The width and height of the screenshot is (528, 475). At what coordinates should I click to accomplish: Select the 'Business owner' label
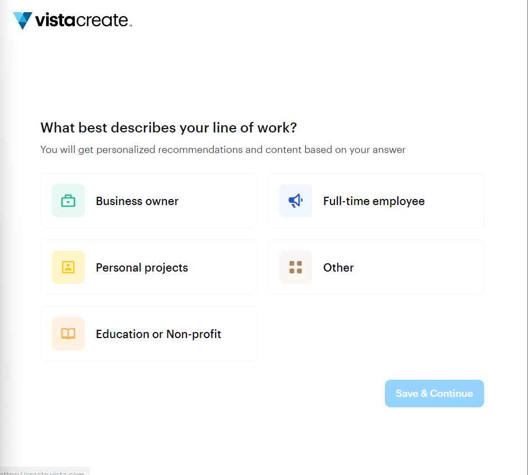click(137, 201)
